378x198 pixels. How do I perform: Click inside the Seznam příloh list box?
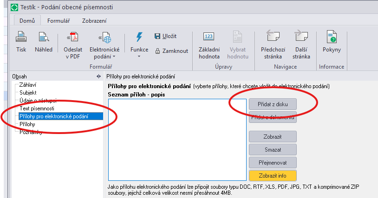click(176, 139)
